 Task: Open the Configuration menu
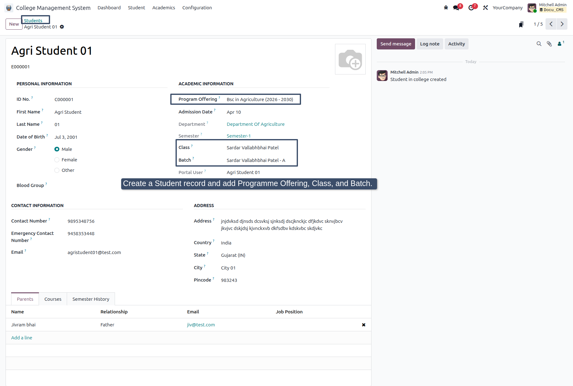click(x=197, y=8)
